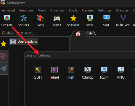Image resolution: width=135 pixels, height=106 pixels.
Task: Open the Tools swiss-knife toolbar icon
Action: click(x=40, y=21)
